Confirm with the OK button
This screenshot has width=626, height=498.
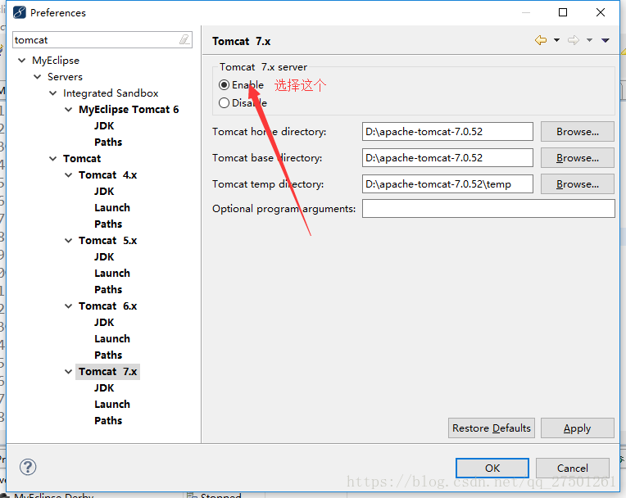[492, 468]
